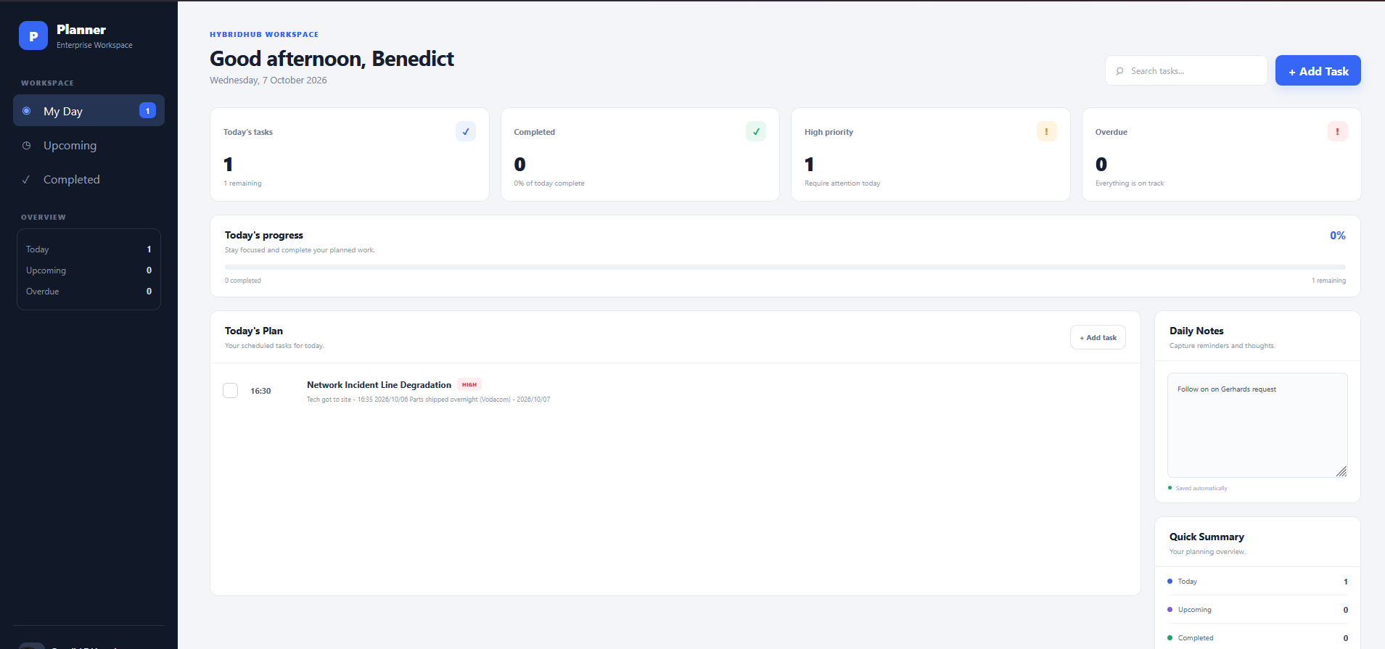The height and width of the screenshot is (649, 1385).
Task: Click Upcoming row in Quick Summary
Action: coord(1257,609)
